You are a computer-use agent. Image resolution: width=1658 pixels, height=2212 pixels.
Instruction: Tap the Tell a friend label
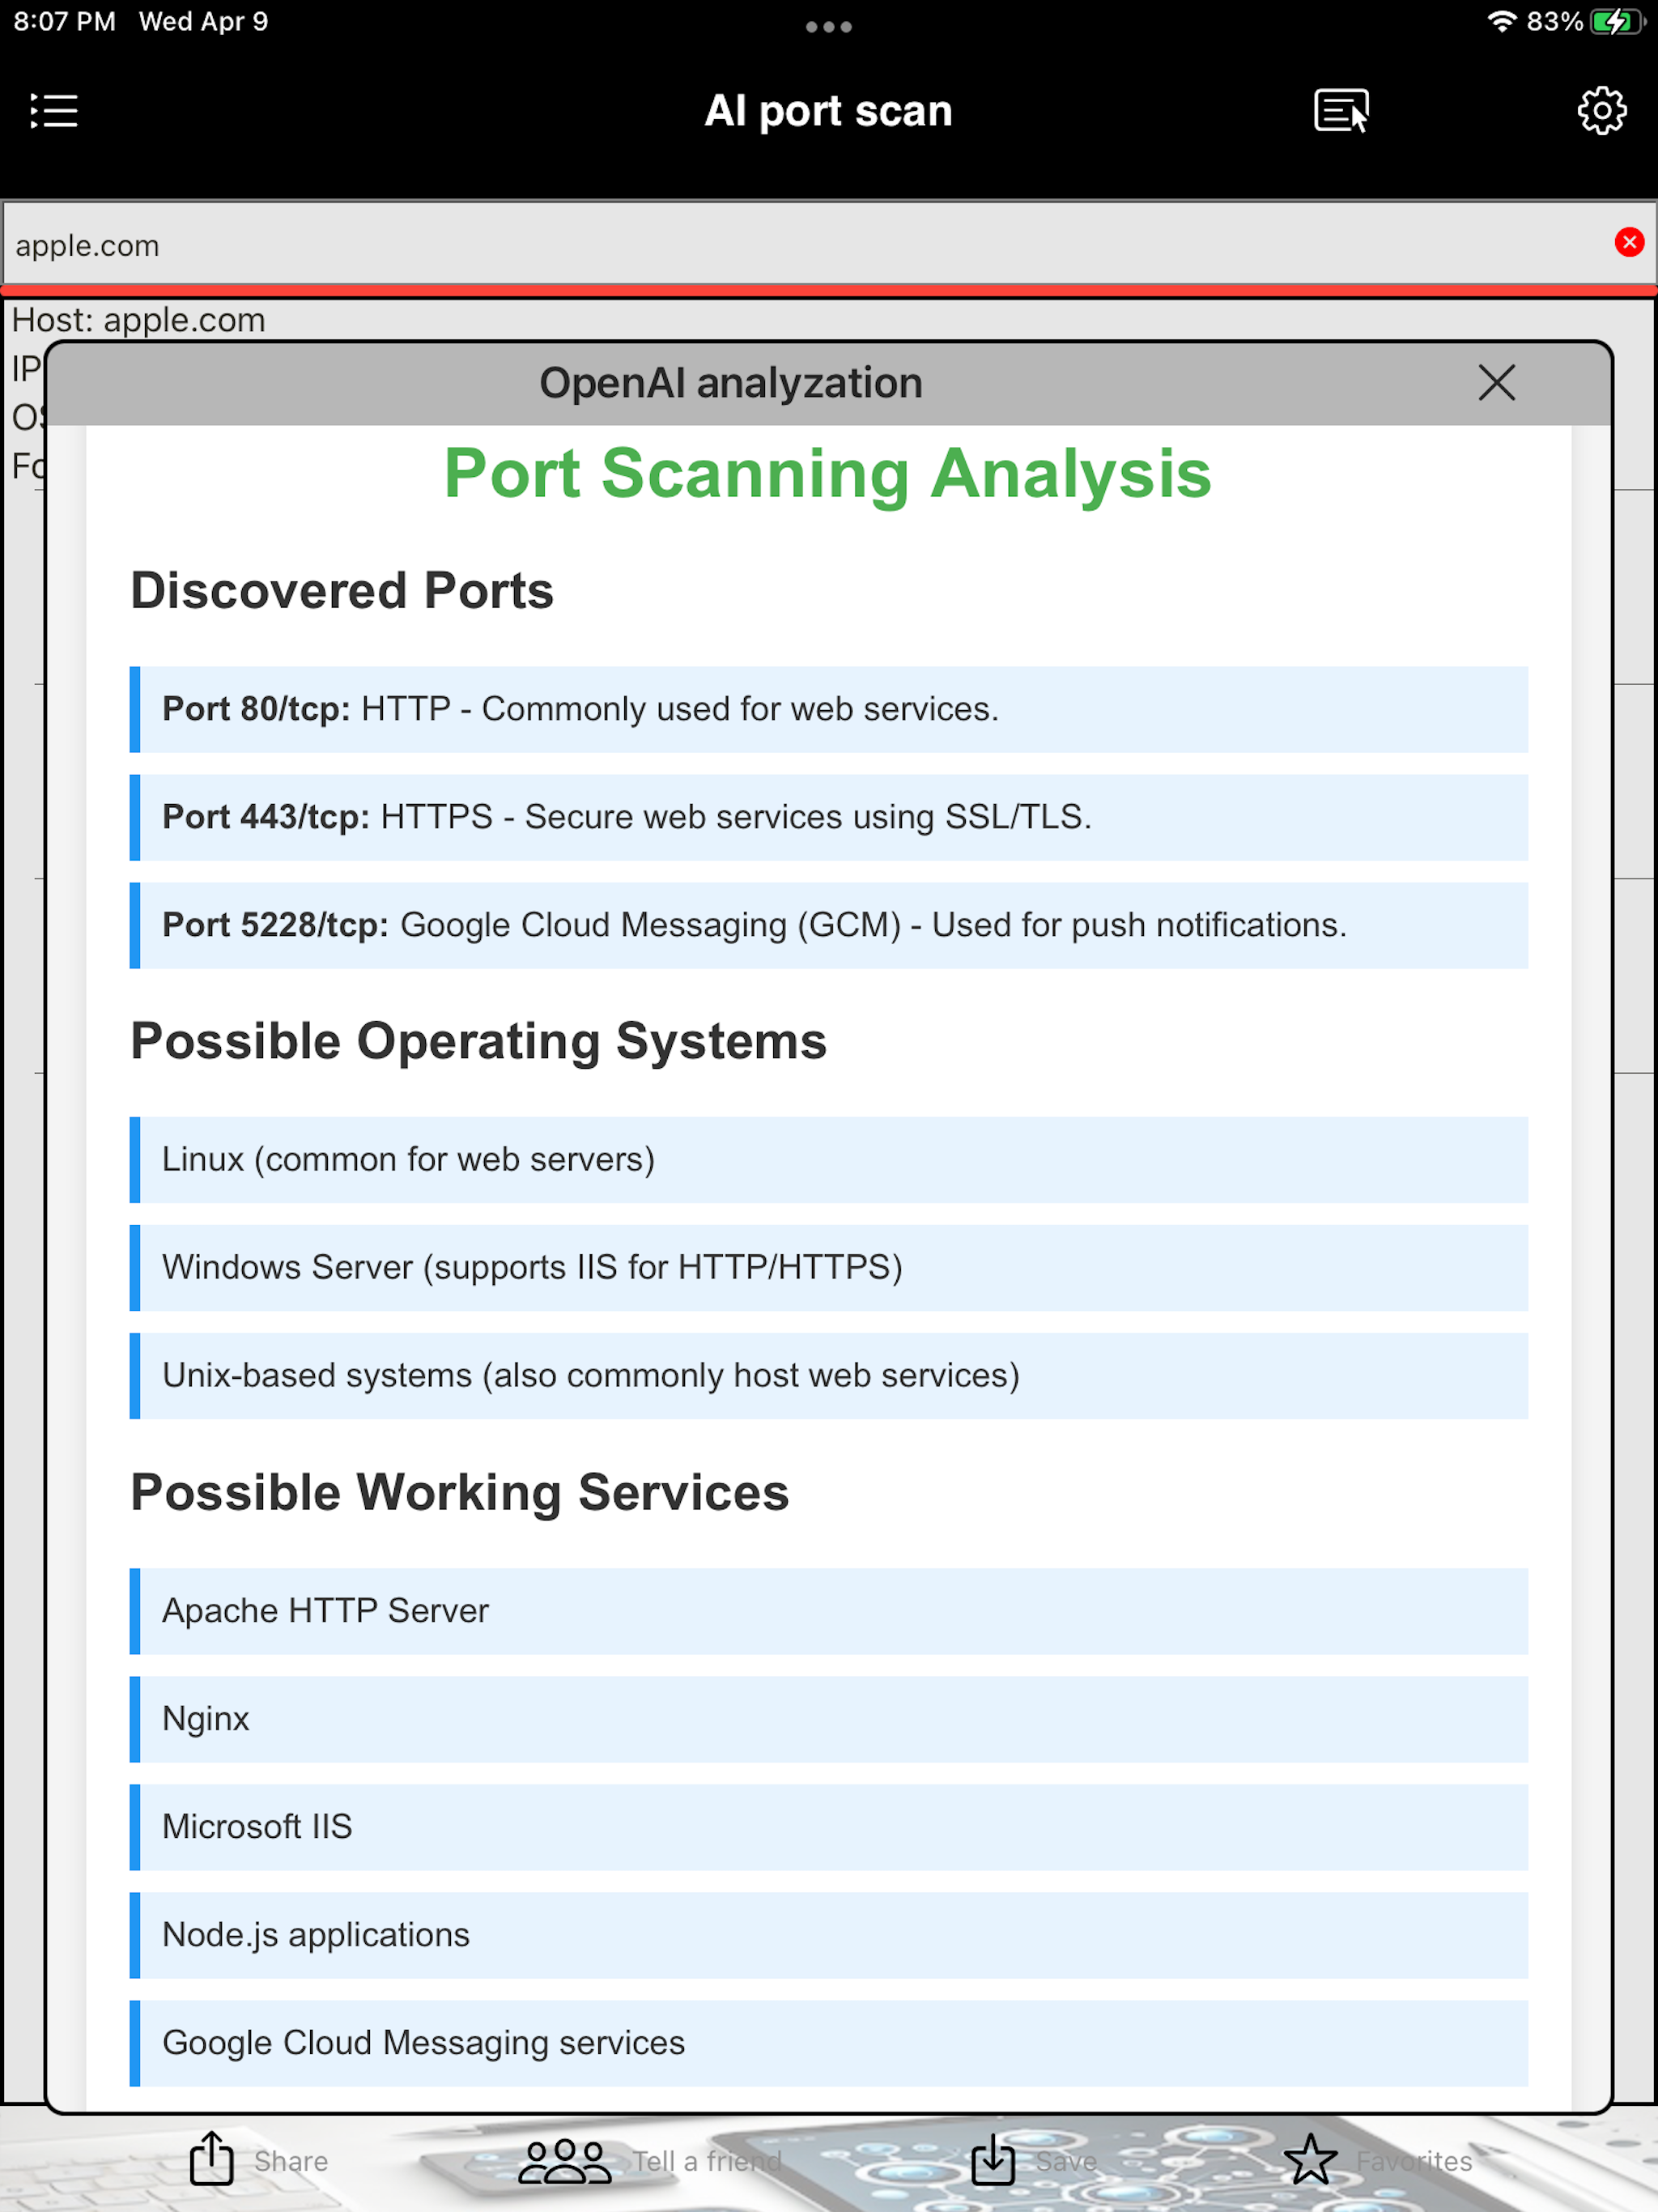[707, 2162]
